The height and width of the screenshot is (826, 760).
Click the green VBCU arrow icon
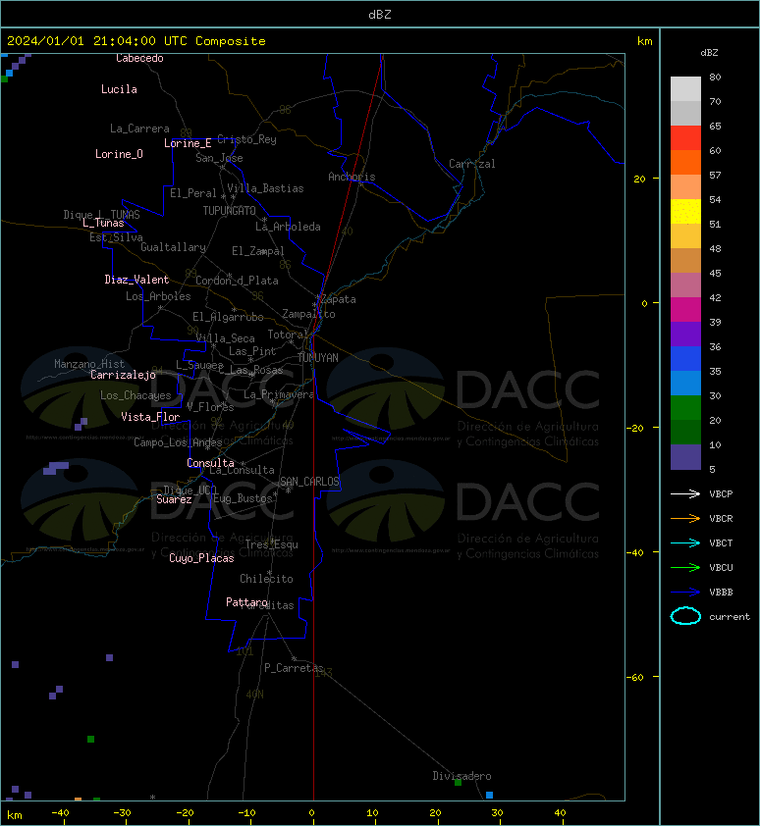685,567
